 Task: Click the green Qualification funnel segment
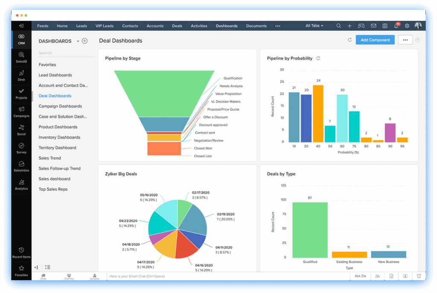click(164, 94)
